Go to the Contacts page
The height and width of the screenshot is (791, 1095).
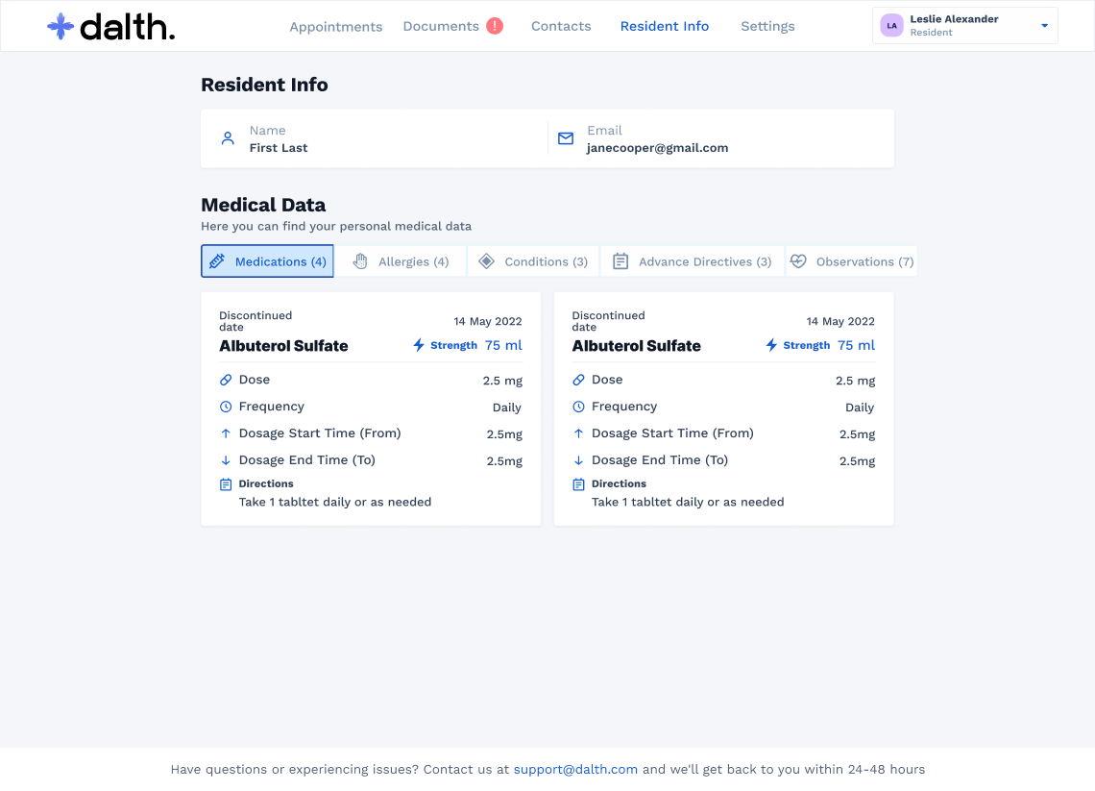[561, 27]
